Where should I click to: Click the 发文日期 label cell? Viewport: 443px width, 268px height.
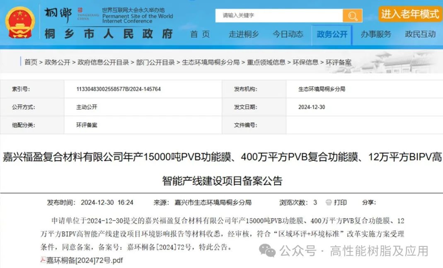pos(254,107)
